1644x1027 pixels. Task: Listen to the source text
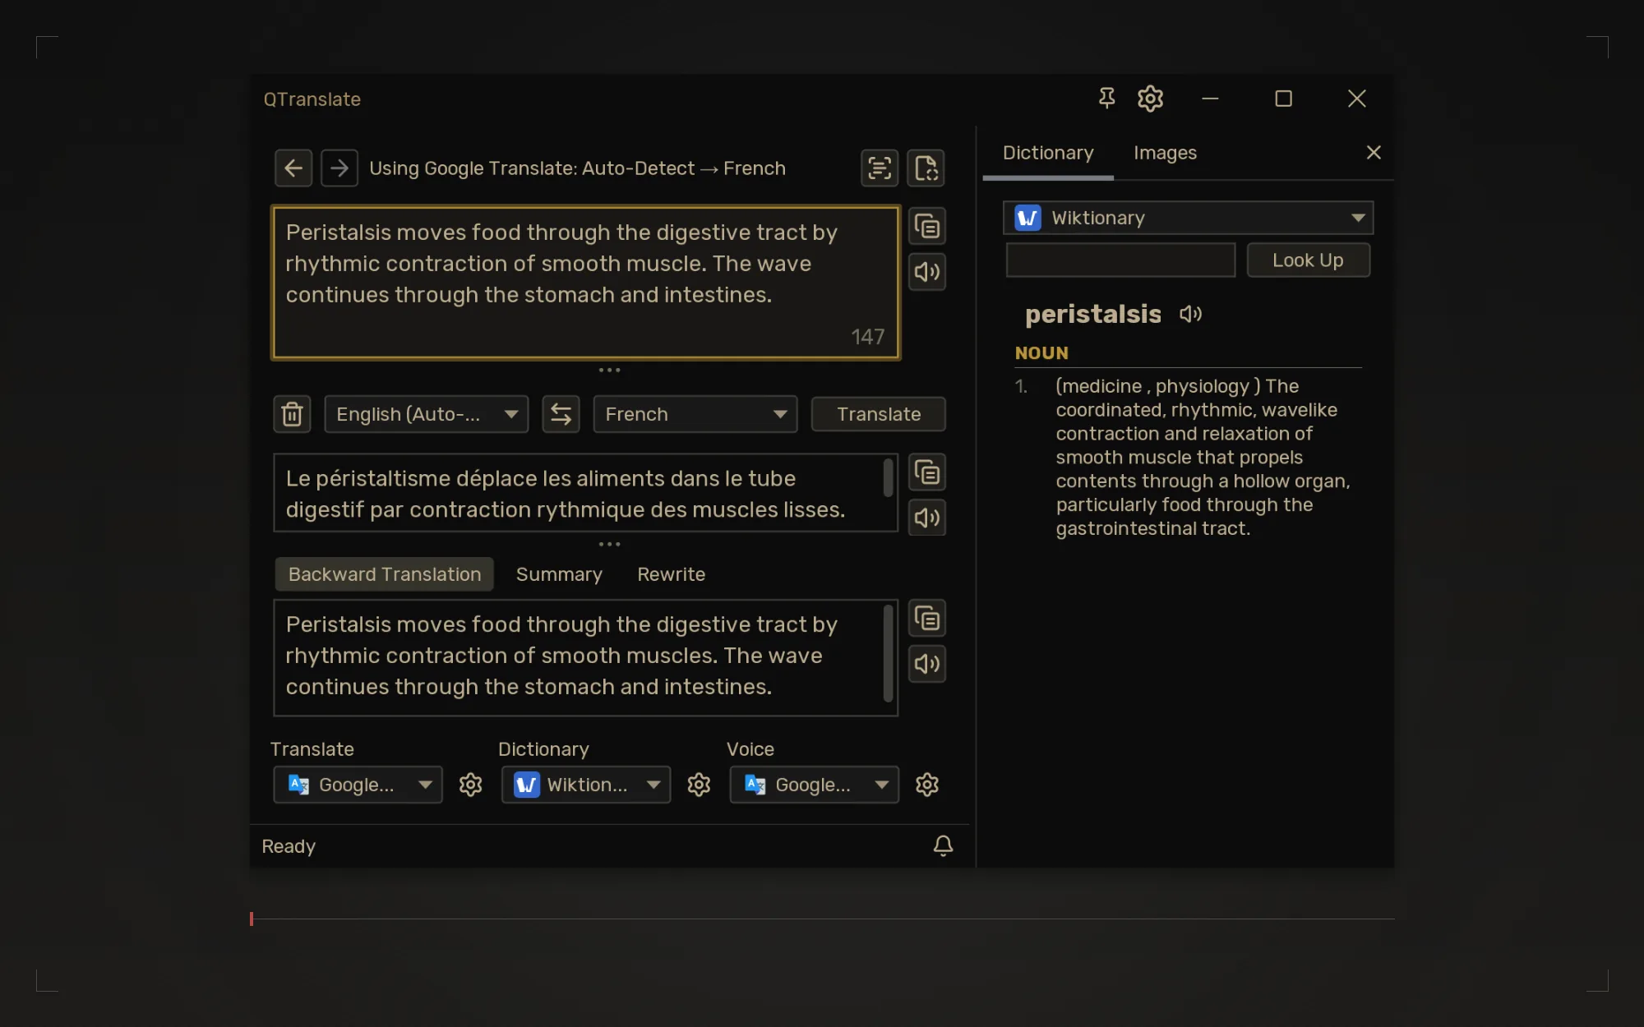926,272
